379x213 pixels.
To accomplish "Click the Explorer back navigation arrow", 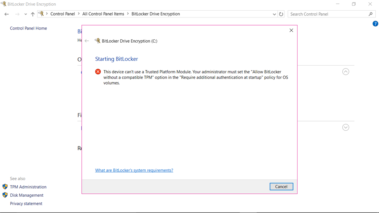I will coord(7,14).
